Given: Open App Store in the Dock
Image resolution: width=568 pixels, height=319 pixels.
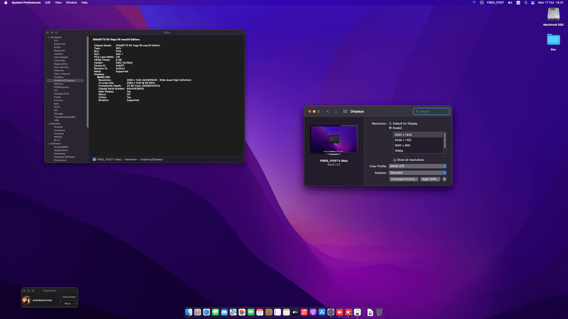Looking at the screenshot, I should pyautogui.click(x=322, y=312).
